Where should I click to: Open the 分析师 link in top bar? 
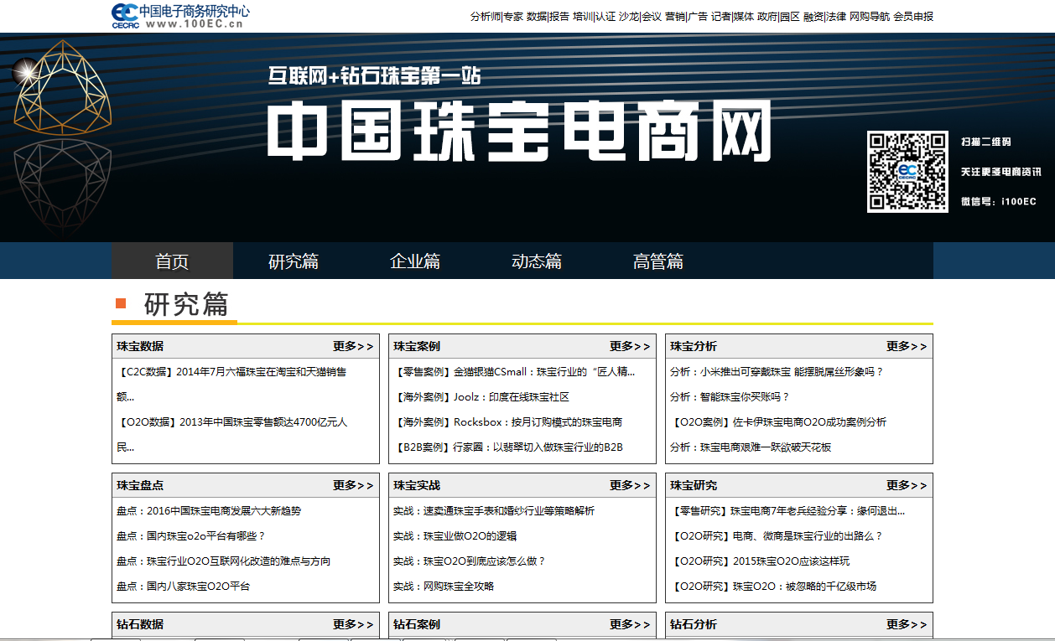pos(486,16)
